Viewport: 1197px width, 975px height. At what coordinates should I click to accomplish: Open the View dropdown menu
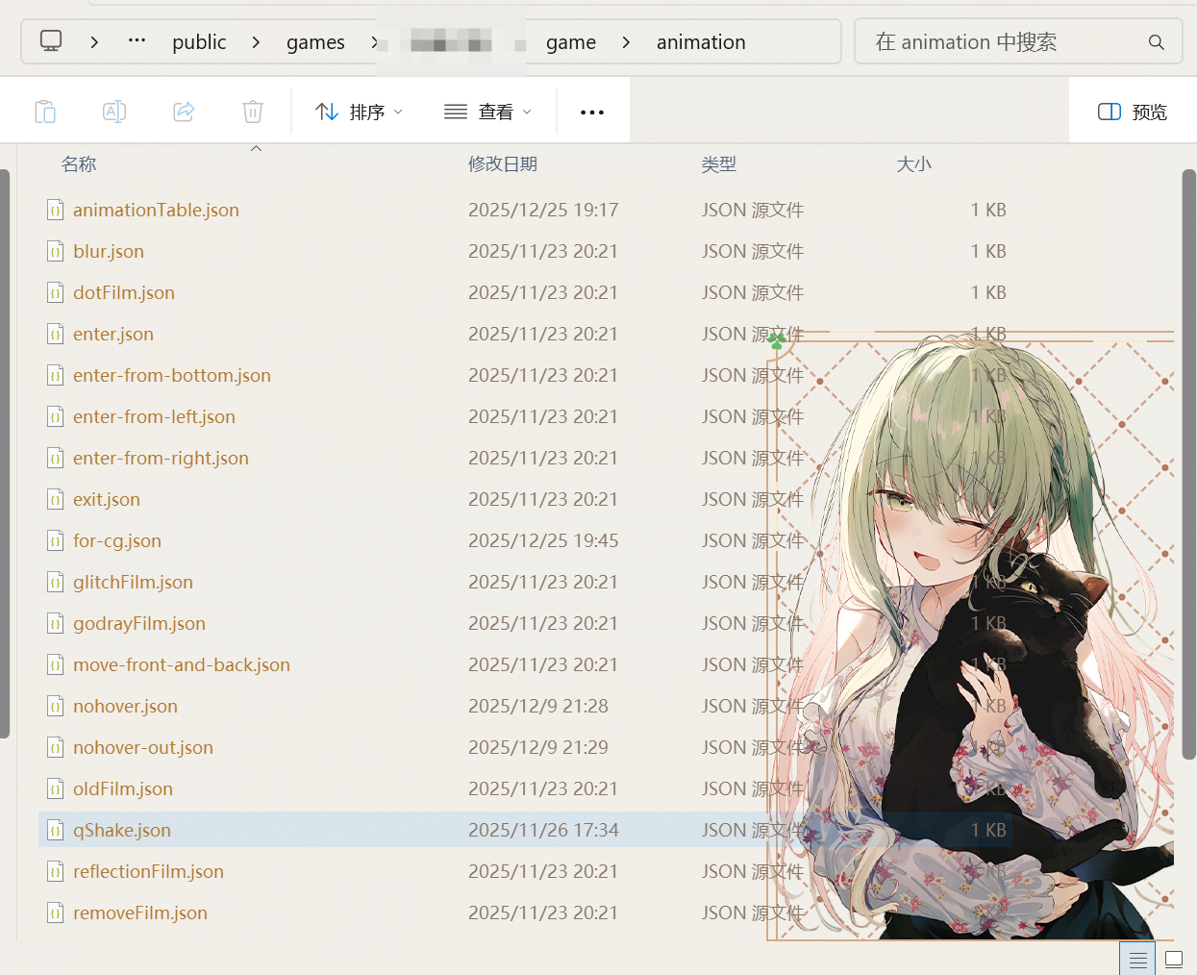click(x=487, y=112)
